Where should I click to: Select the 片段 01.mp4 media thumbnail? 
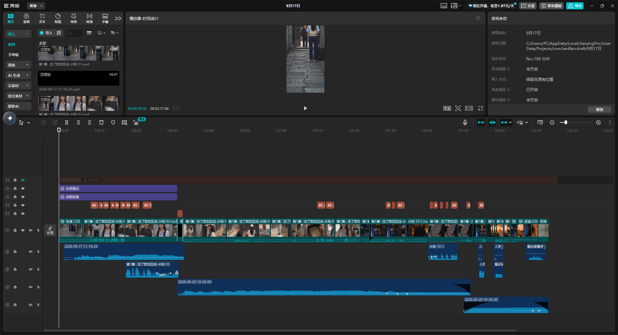(79, 53)
